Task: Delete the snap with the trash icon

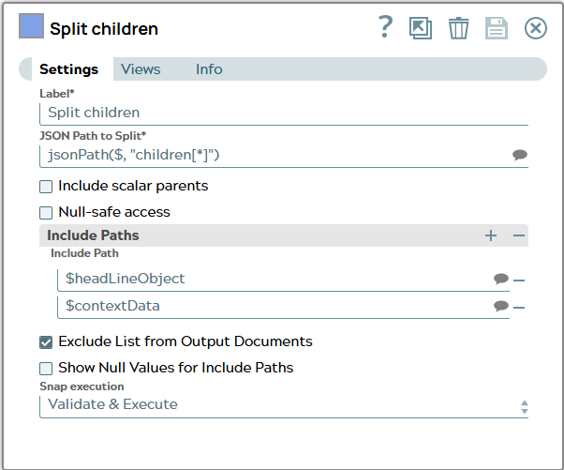Action: coord(459,28)
